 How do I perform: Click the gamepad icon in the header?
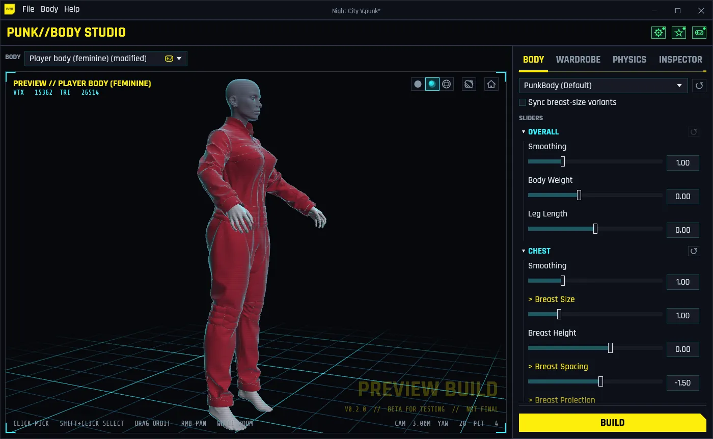[x=699, y=33]
